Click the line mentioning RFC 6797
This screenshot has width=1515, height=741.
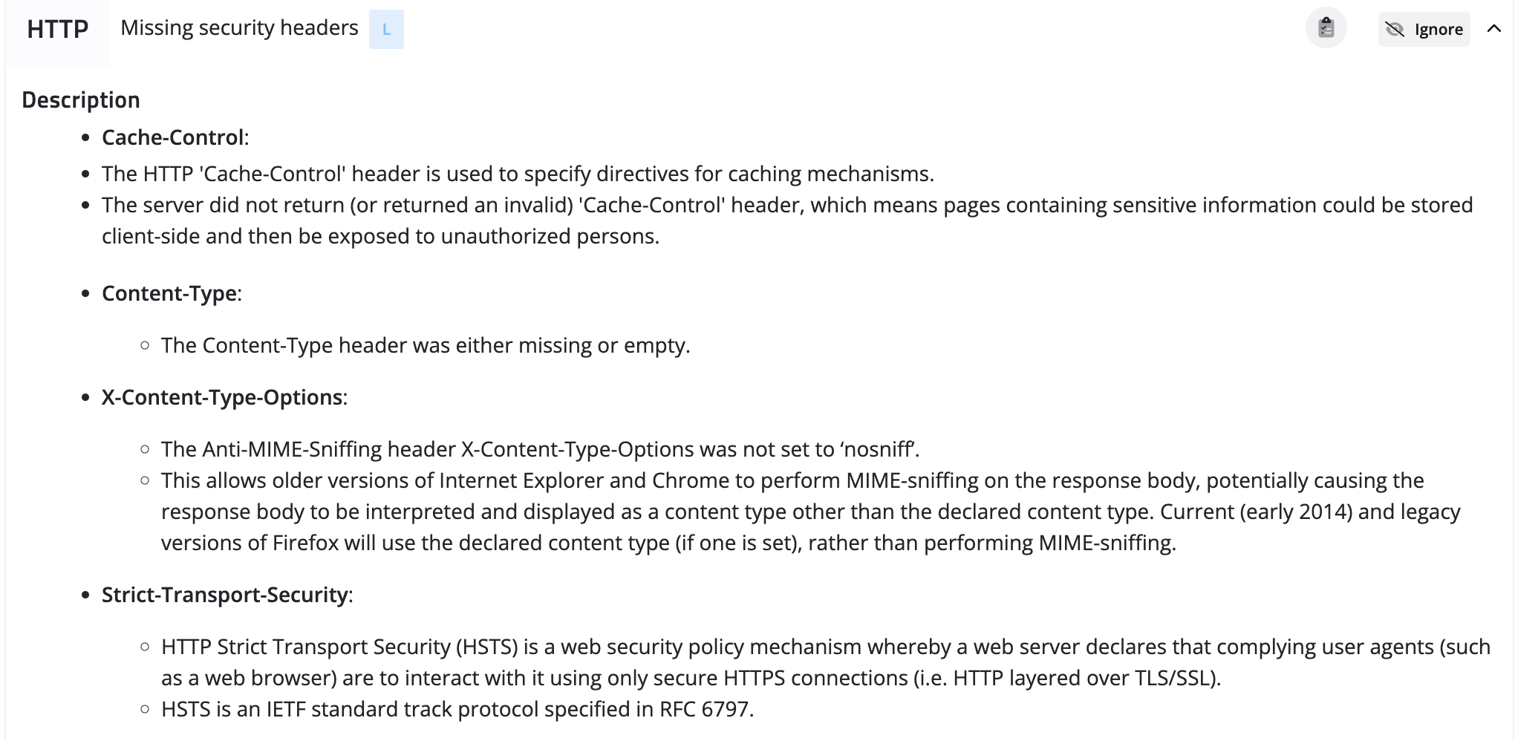click(x=457, y=709)
